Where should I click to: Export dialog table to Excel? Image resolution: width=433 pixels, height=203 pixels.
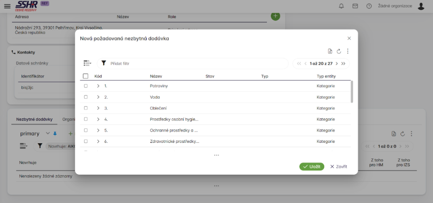point(330,51)
